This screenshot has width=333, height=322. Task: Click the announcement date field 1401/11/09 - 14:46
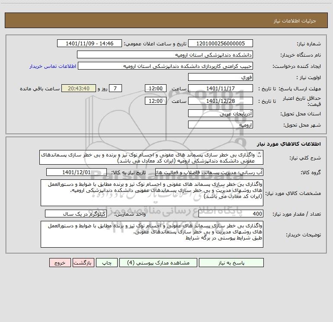[90, 43]
